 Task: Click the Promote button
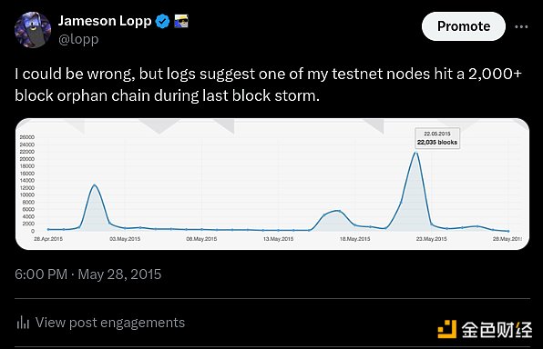click(464, 26)
